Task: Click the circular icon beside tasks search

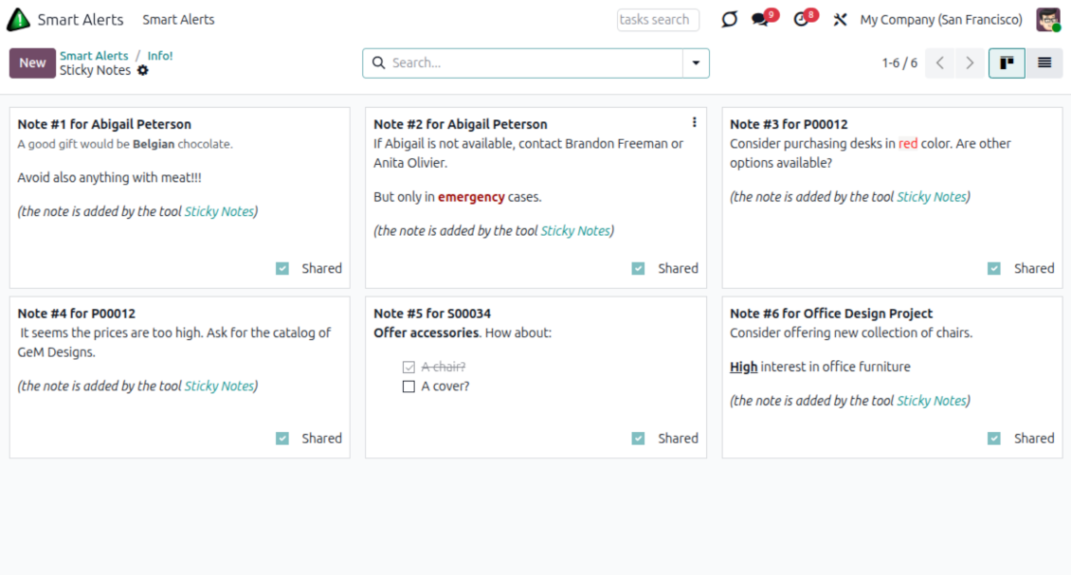Action: pos(729,20)
